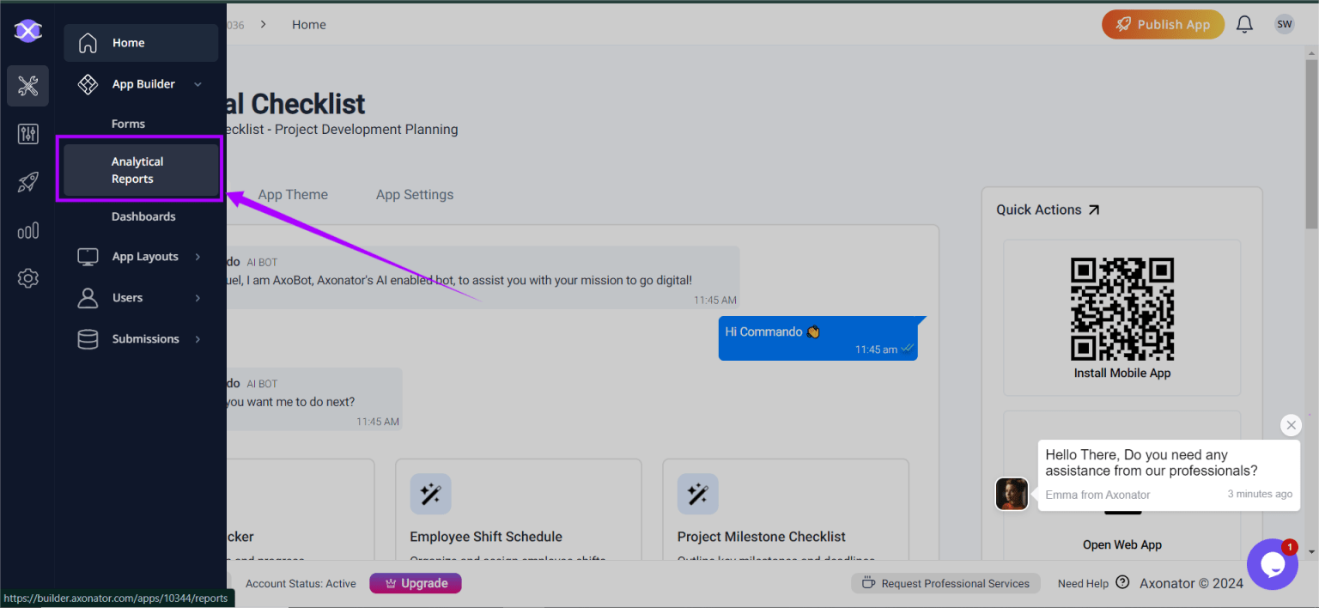
Task: Dismiss the Emma chat popup
Action: (1291, 425)
